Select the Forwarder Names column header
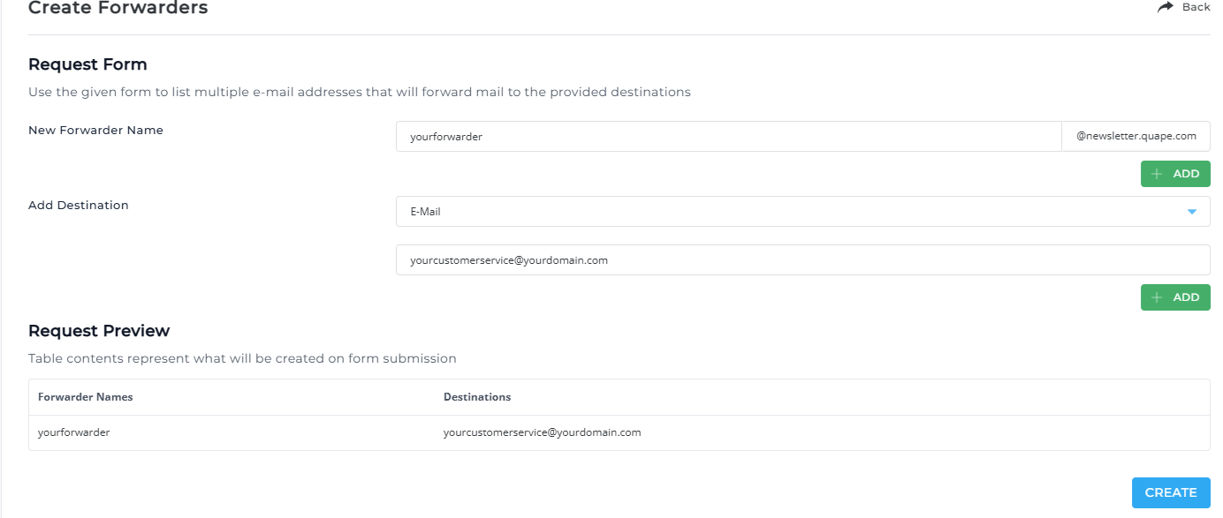The width and height of the screenshot is (1223, 518). coord(86,397)
